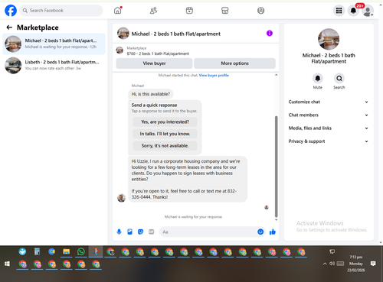383x282 pixels.
Task: Expand the Privacy & support section
Action: 329,141
